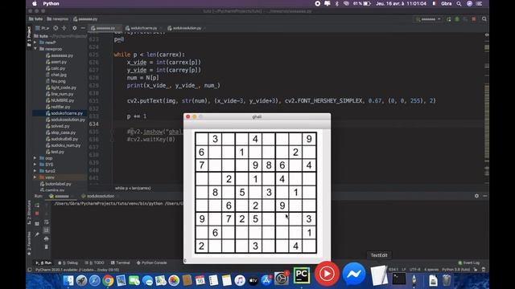Toggle soft-wrap icon in Run panel
This screenshot has height=289, width=515.
[47, 222]
